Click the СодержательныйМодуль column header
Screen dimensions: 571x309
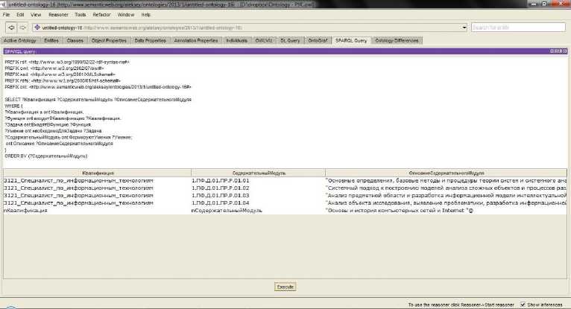pos(259,173)
